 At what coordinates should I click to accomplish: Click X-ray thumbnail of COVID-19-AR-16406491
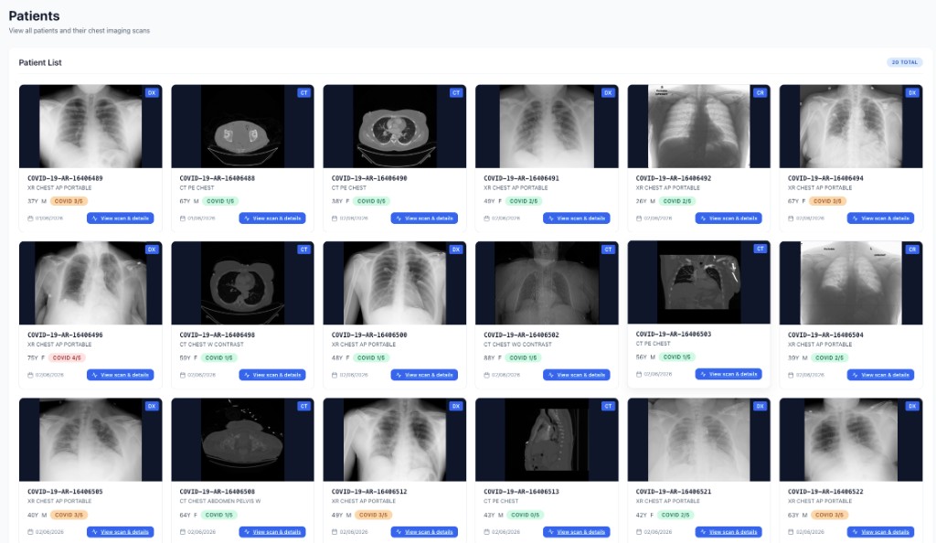click(x=547, y=126)
